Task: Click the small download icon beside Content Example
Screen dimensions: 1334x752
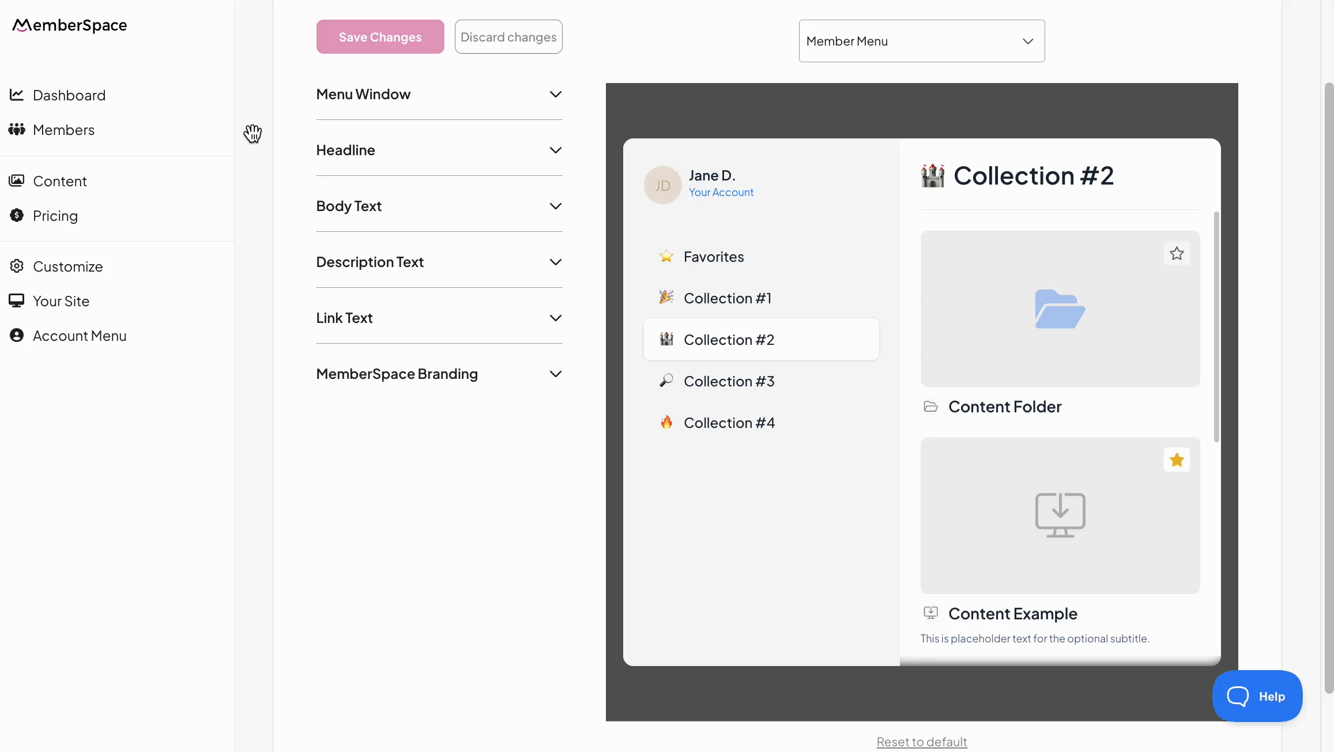Action: click(930, 612)
